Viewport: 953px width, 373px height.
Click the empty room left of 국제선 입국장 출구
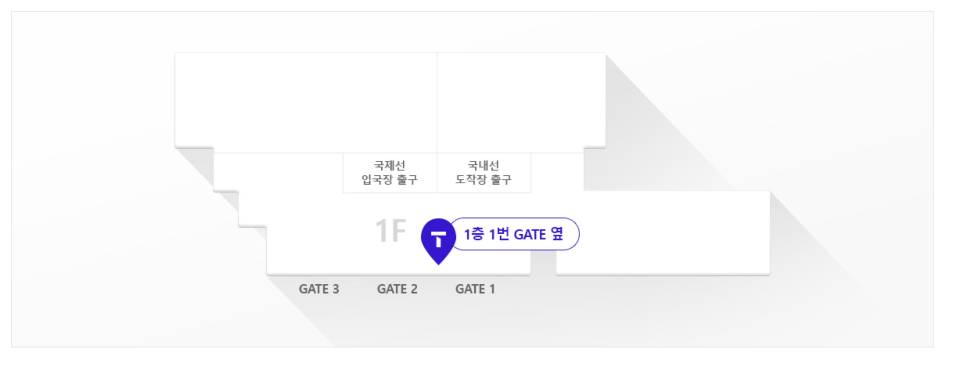(x=278, y=173)
